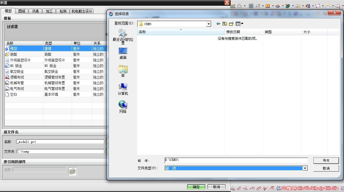Click the orange-blue shell feature icon
This screenshot has height=192, width=344.
(x=308, y=6)
